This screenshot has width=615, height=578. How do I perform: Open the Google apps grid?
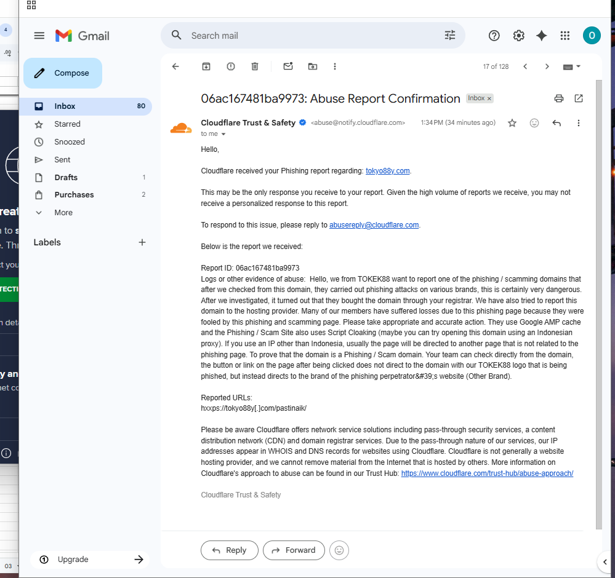tap(565, 36)
